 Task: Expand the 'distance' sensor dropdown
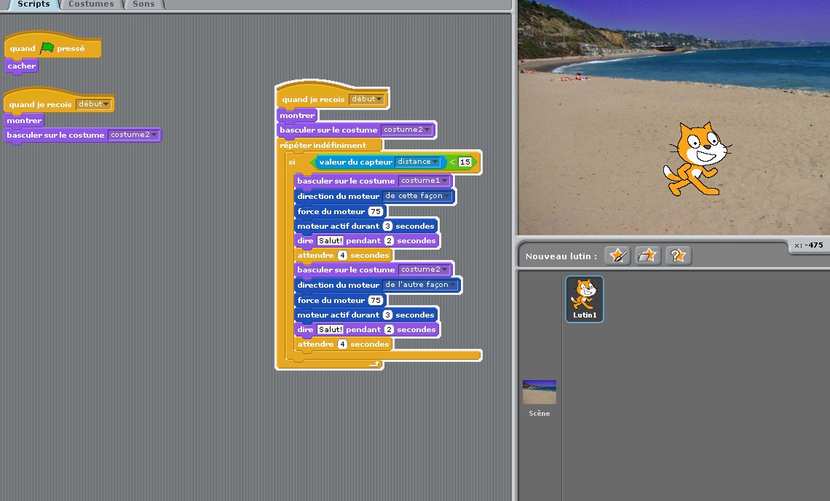[x=418, y=162]
